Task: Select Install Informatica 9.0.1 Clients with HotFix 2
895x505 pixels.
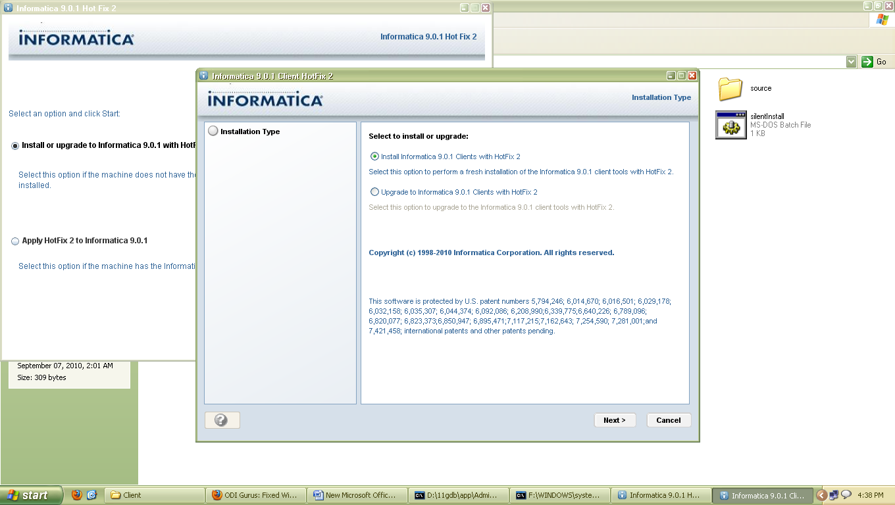Action: pyautogui.click(x=374, y=156)
